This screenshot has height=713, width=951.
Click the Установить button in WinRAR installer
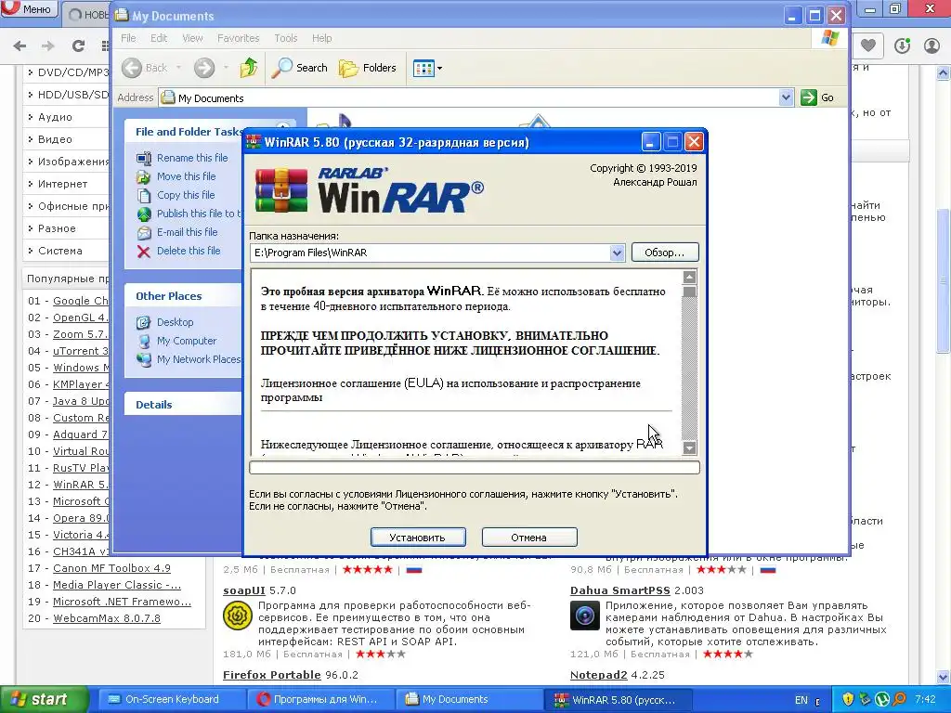point(418,538)
